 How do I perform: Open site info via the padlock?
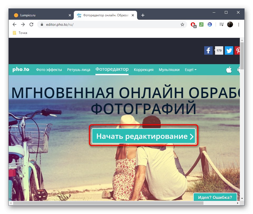click(42, 24)
